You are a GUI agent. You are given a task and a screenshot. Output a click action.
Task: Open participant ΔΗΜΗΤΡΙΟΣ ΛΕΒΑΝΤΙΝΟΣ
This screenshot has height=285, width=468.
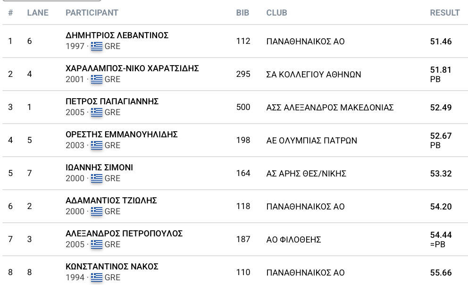pyautogui.click(x=117, y=35)
